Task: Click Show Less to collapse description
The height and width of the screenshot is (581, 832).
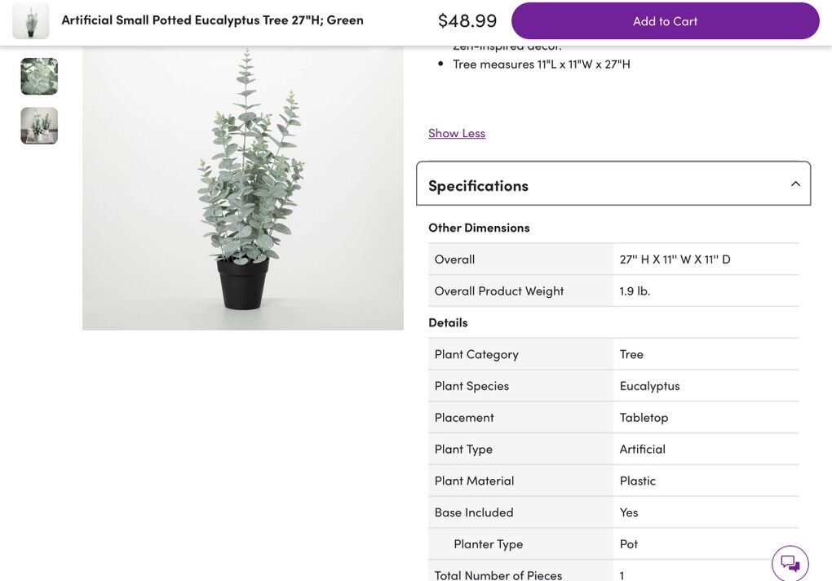Action: tap(457, 133)
